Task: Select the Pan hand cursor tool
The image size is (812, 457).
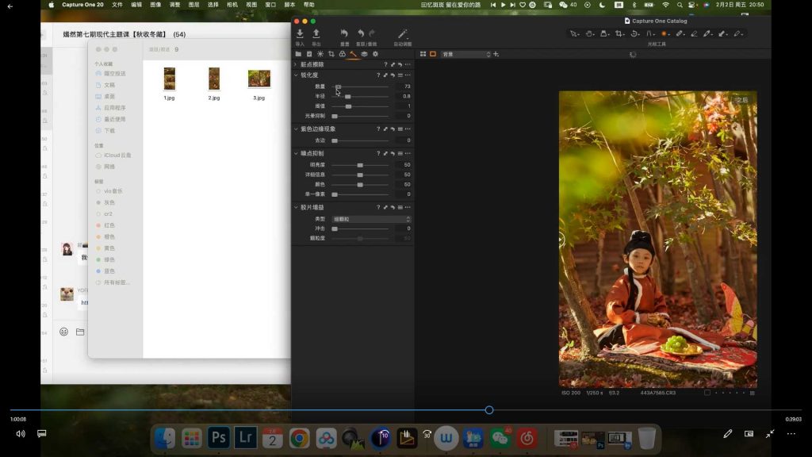Action: click(590, 33)
